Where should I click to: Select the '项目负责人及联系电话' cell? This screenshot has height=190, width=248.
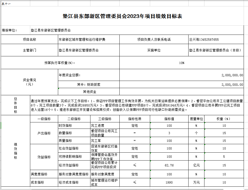[x=154, y=39]
